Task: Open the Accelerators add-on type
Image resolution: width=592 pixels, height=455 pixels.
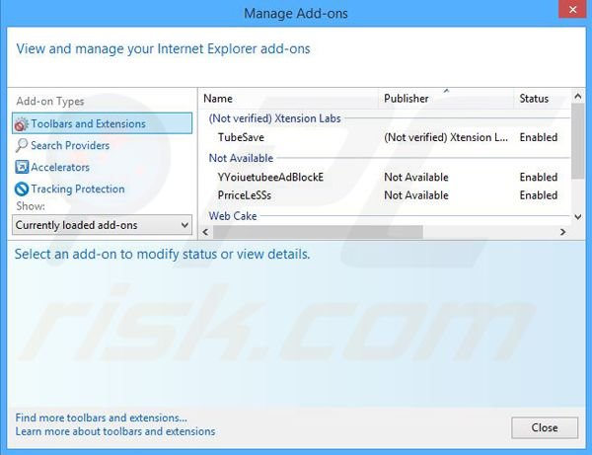Action: (x=60, y=167)
